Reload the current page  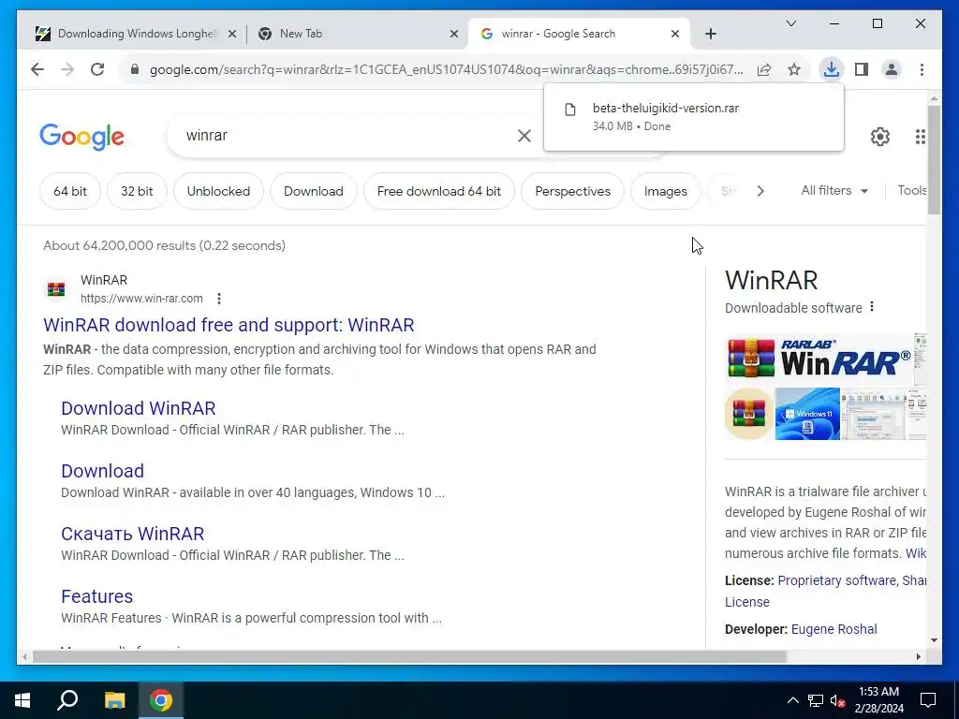[97, 69]
